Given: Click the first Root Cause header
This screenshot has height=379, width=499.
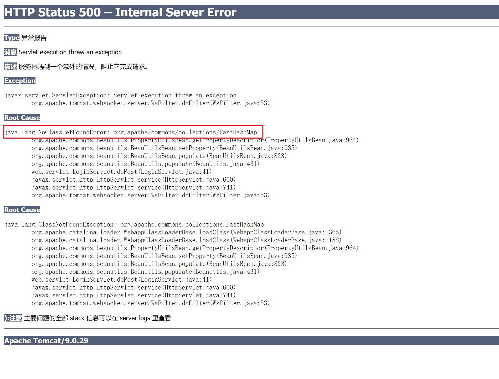Looking at the screenshot, I should coord(22,118).
